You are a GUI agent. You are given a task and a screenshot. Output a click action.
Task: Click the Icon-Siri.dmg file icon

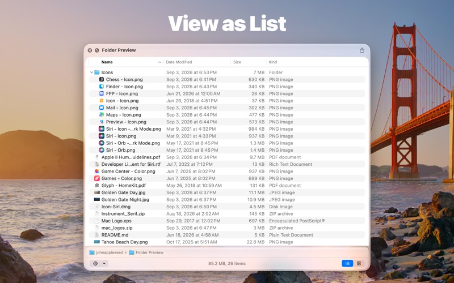click(x=97, y=207)
